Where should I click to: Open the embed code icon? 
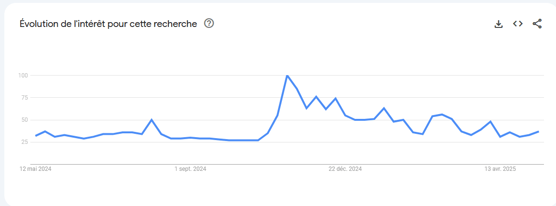point(518,24)
